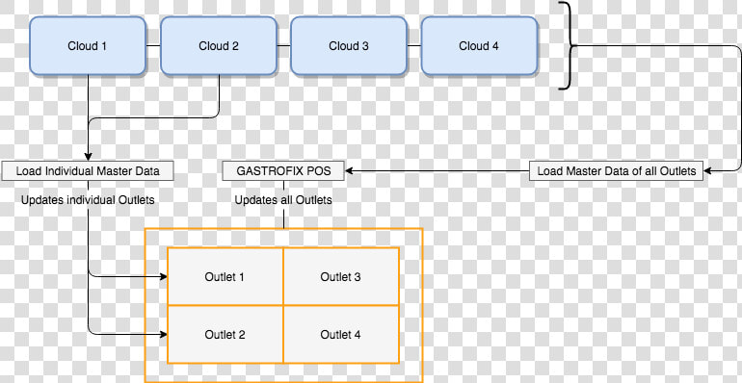Click the curly brace grouping the clouds
The image size is (742, 383).
click(569, 45)
